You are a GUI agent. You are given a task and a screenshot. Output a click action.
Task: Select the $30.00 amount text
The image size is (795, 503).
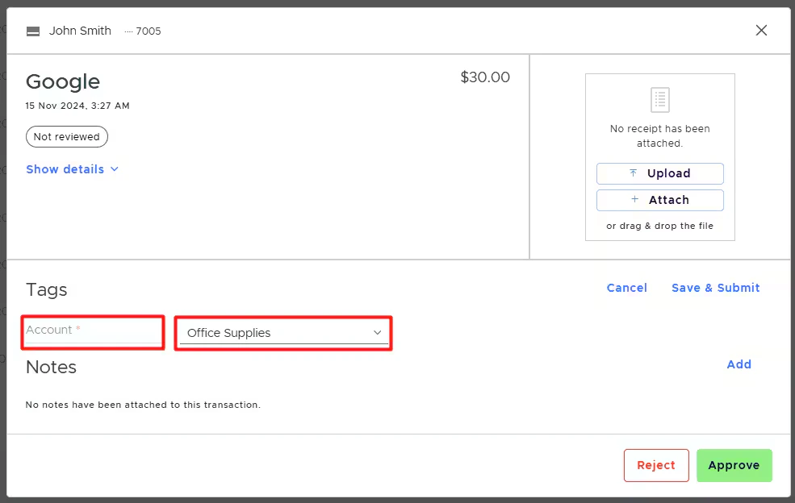(x=485, y=77)
